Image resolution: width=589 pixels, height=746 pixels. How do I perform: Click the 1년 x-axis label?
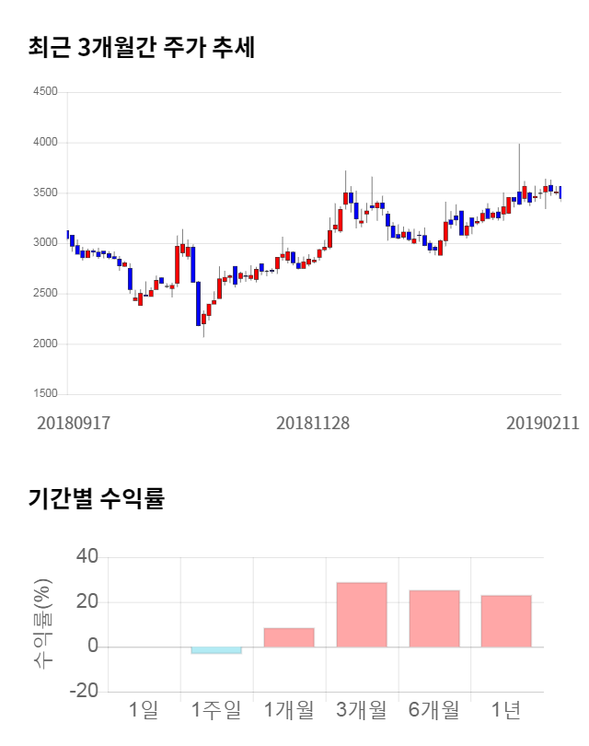[507, 710]
